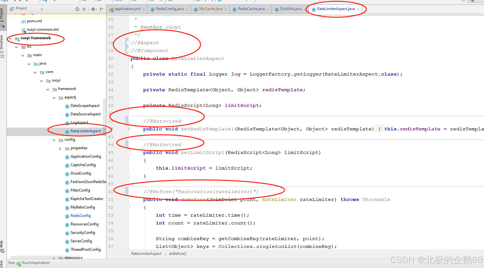Collapse the framework package node
This screenshot has width=484, height=268.
[x=48, y=89]
